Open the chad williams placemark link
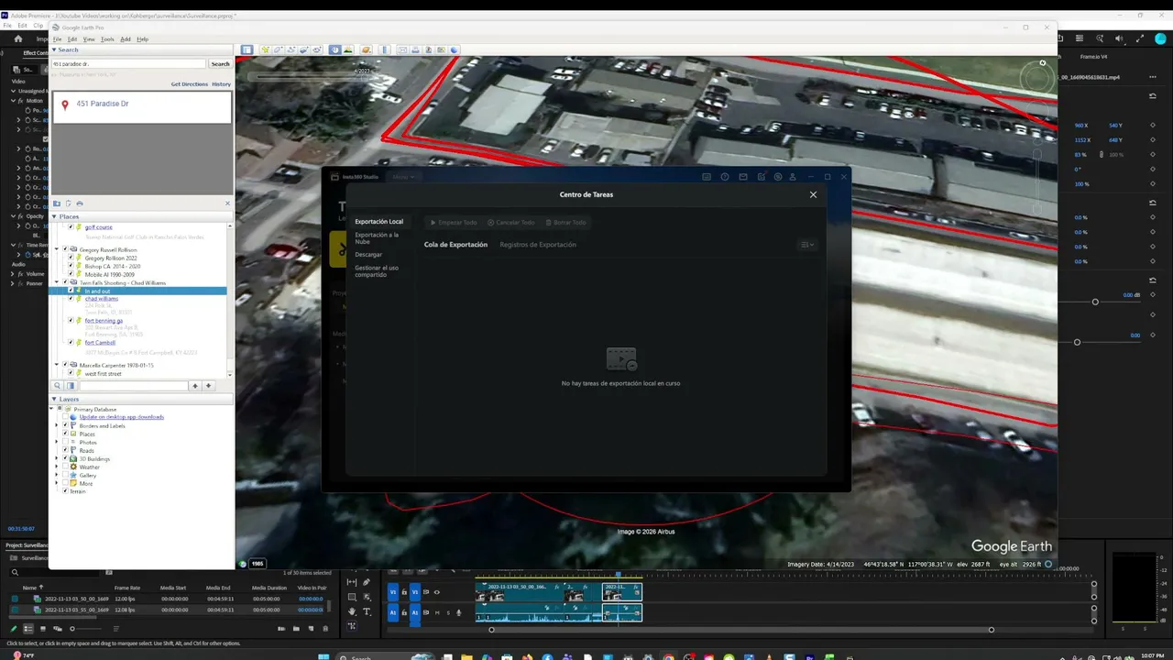This screenshot has width=1173, height=660. point(102,299)
